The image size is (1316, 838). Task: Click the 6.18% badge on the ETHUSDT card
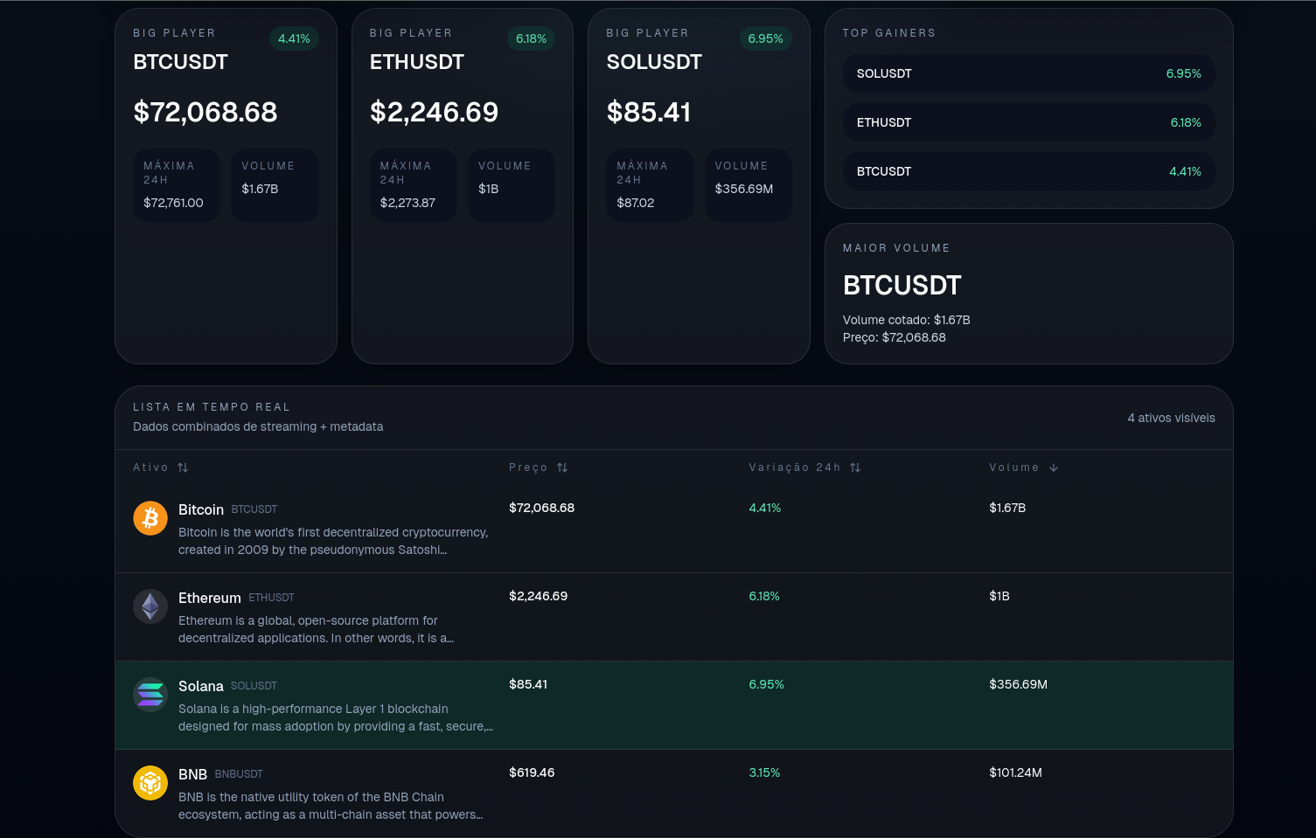point(531,38)
